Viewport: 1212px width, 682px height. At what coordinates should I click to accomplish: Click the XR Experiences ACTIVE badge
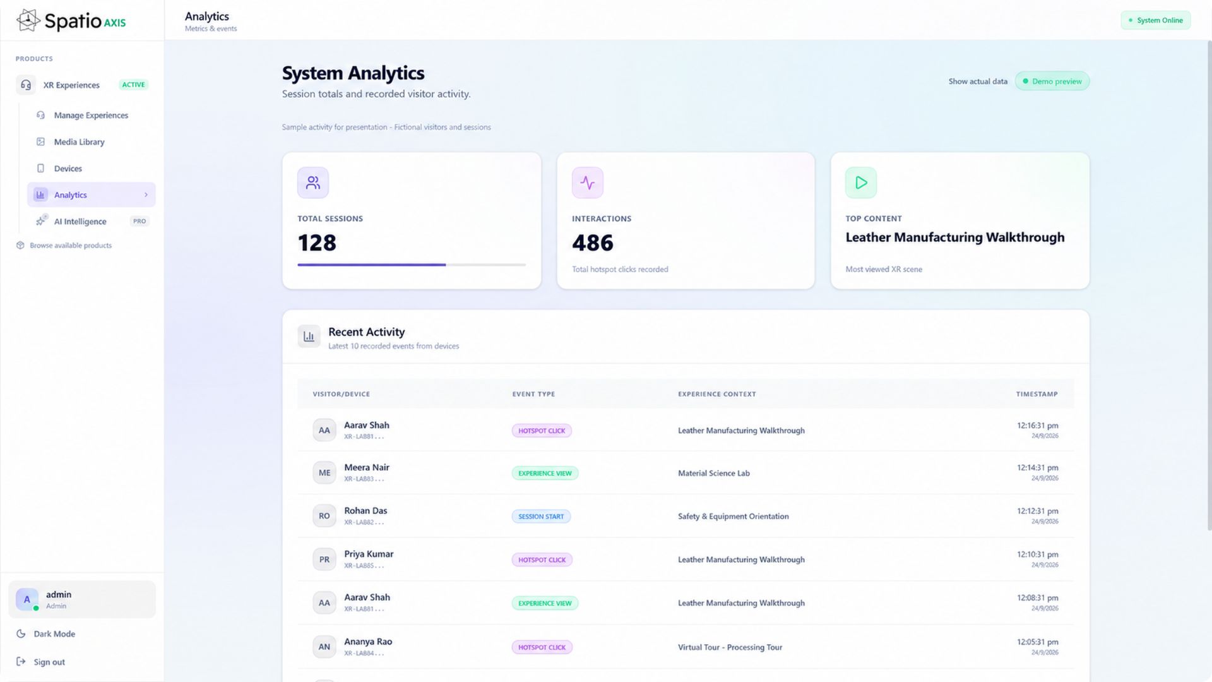tap(133, 85)
